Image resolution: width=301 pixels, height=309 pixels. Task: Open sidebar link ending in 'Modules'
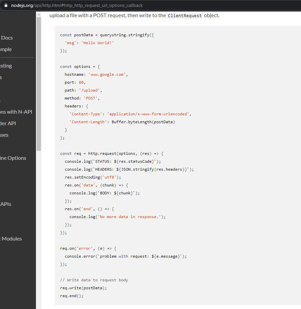[11, 239]
